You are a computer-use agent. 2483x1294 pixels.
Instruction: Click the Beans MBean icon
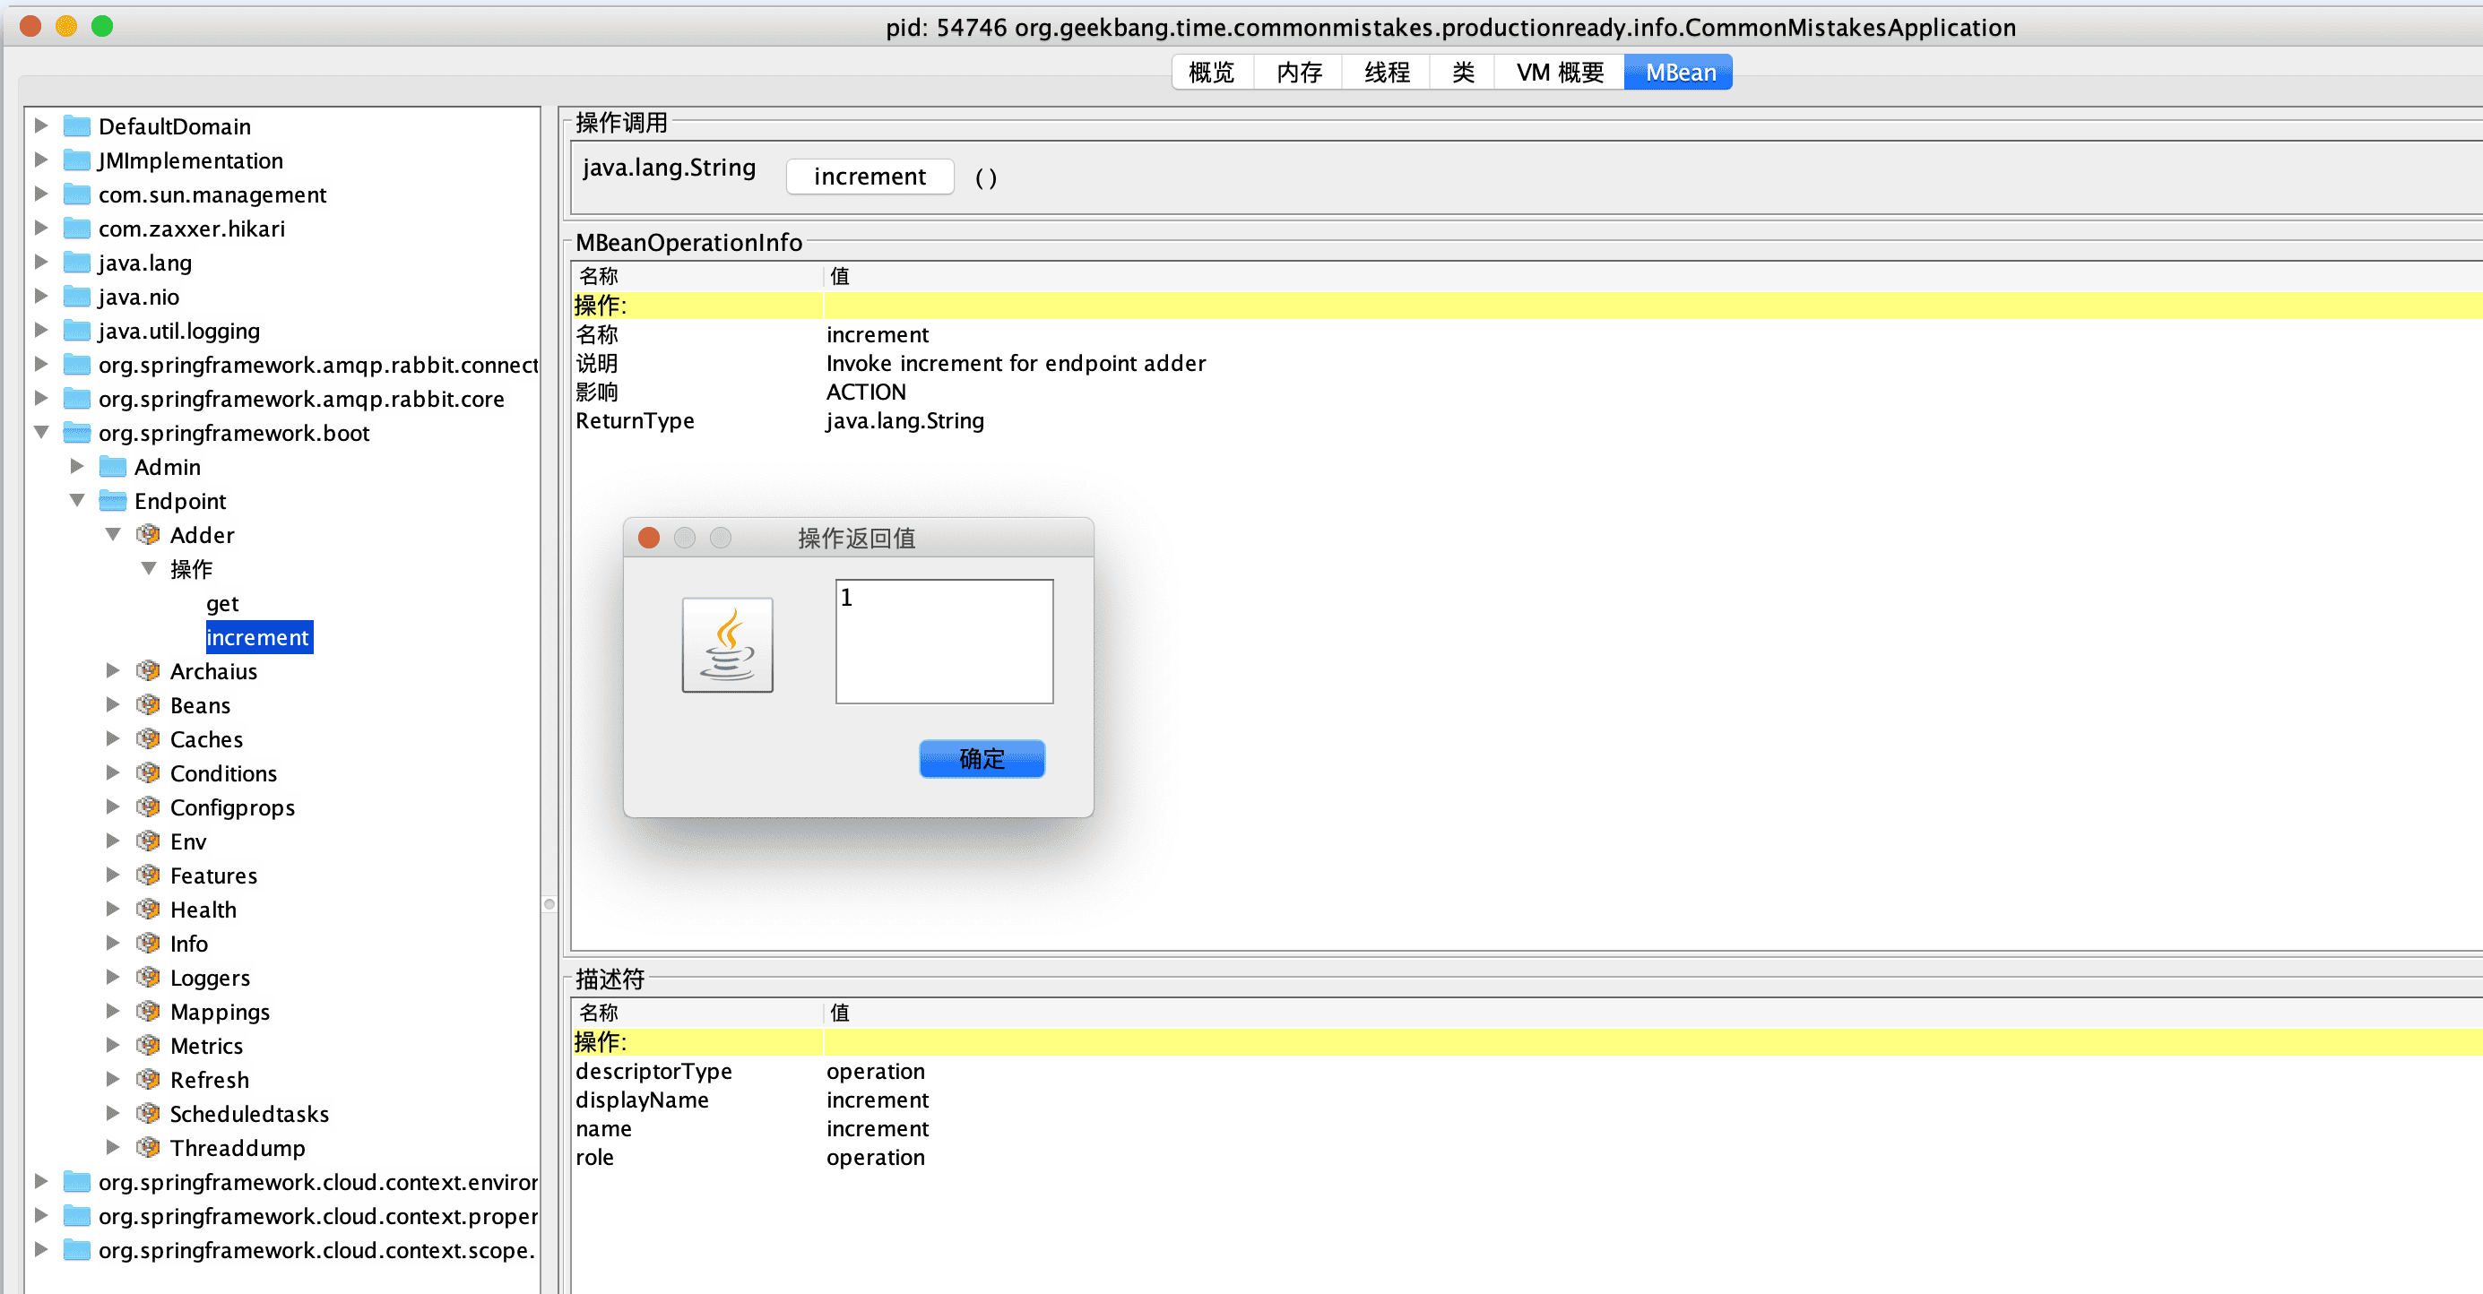coord(148,704)
